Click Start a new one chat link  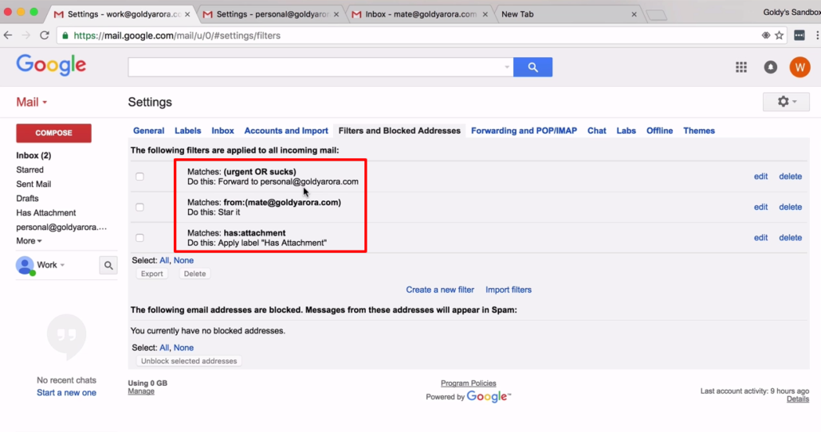click(66, 393)
